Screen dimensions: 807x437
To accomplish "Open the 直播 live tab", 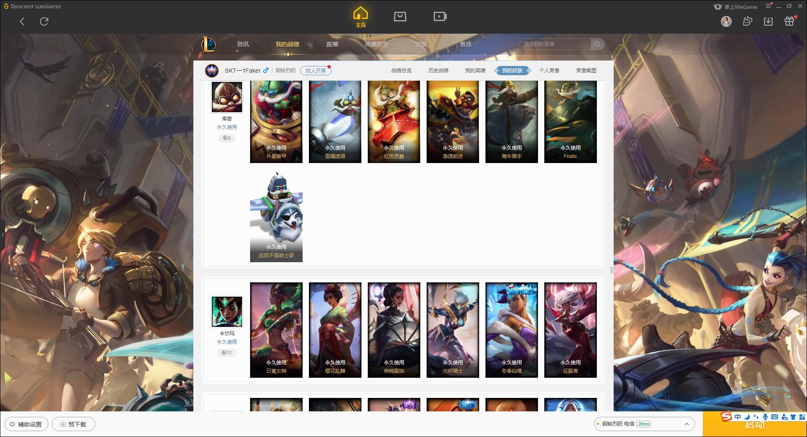I will tap(332, 44).
